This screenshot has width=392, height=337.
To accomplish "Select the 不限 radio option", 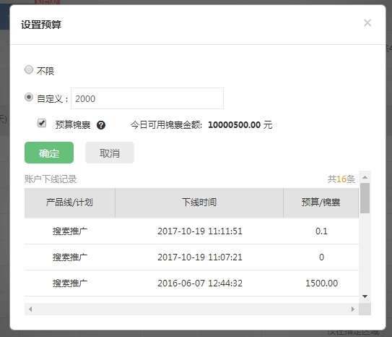I will pos(29,69).
